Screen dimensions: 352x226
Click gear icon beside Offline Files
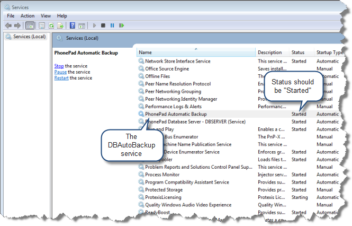(x=141, y=76)
